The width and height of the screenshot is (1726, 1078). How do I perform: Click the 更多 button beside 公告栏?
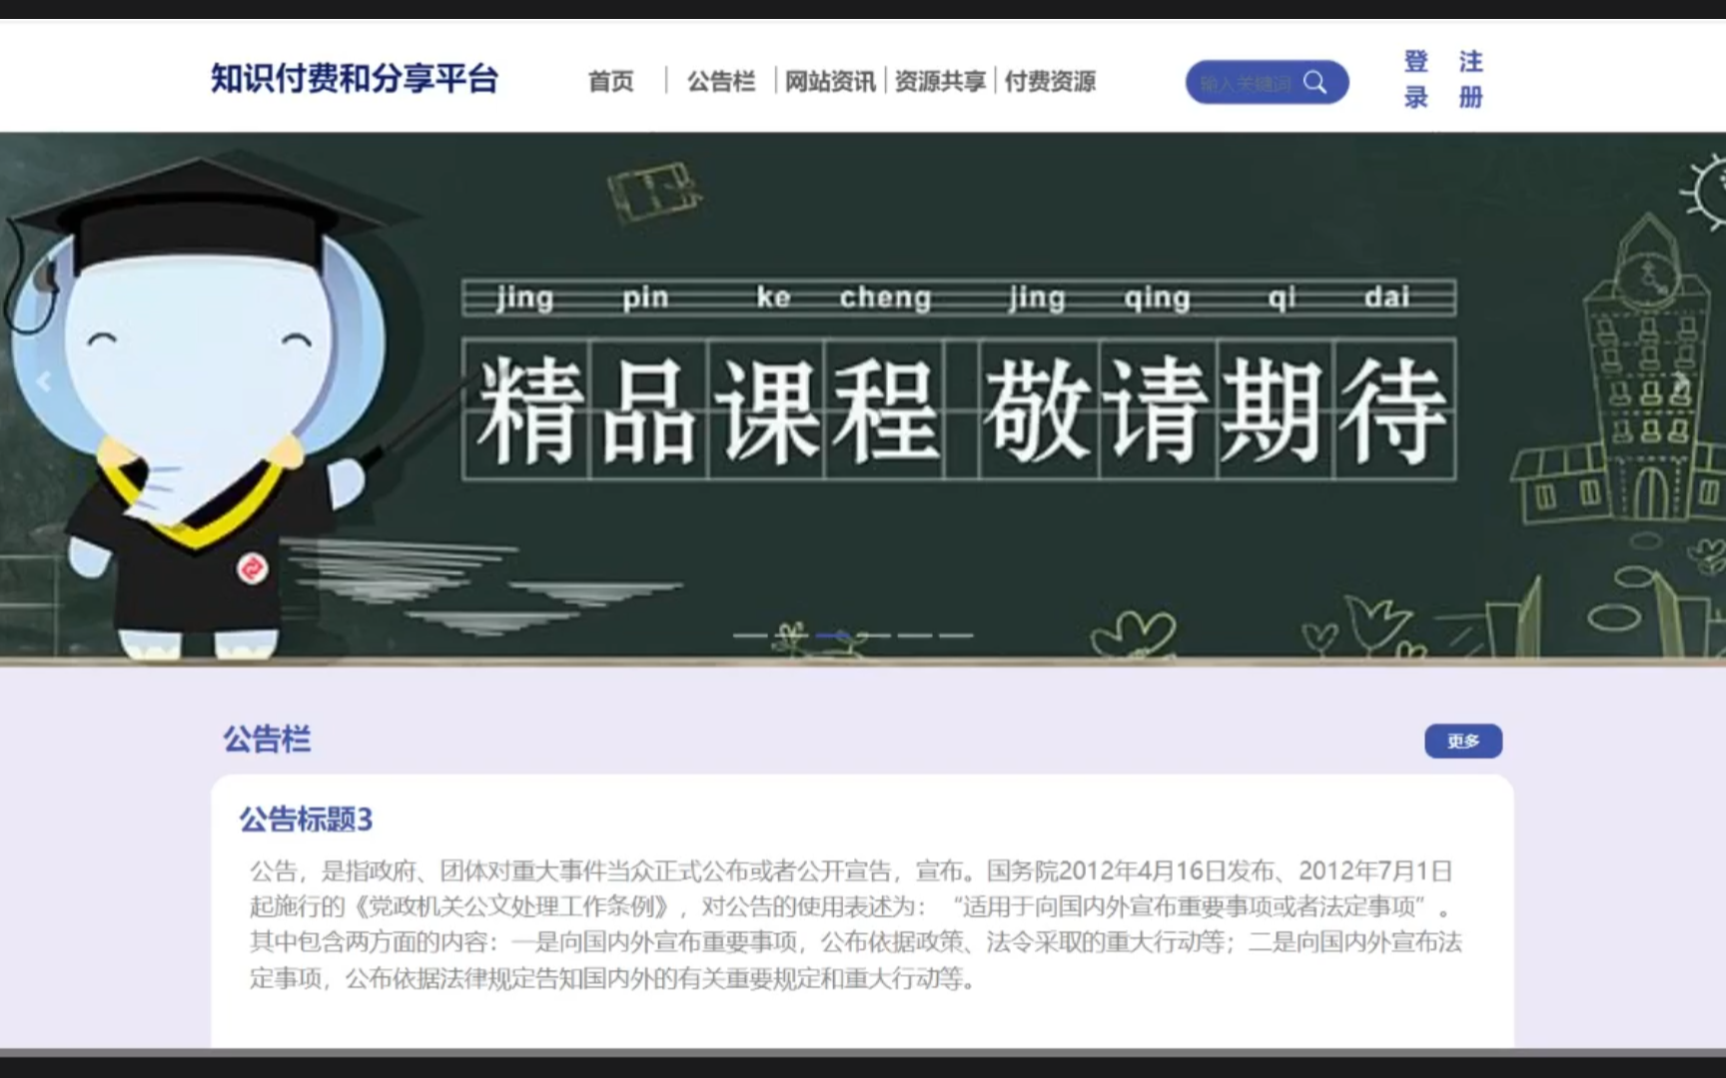tap(1463, 742)
